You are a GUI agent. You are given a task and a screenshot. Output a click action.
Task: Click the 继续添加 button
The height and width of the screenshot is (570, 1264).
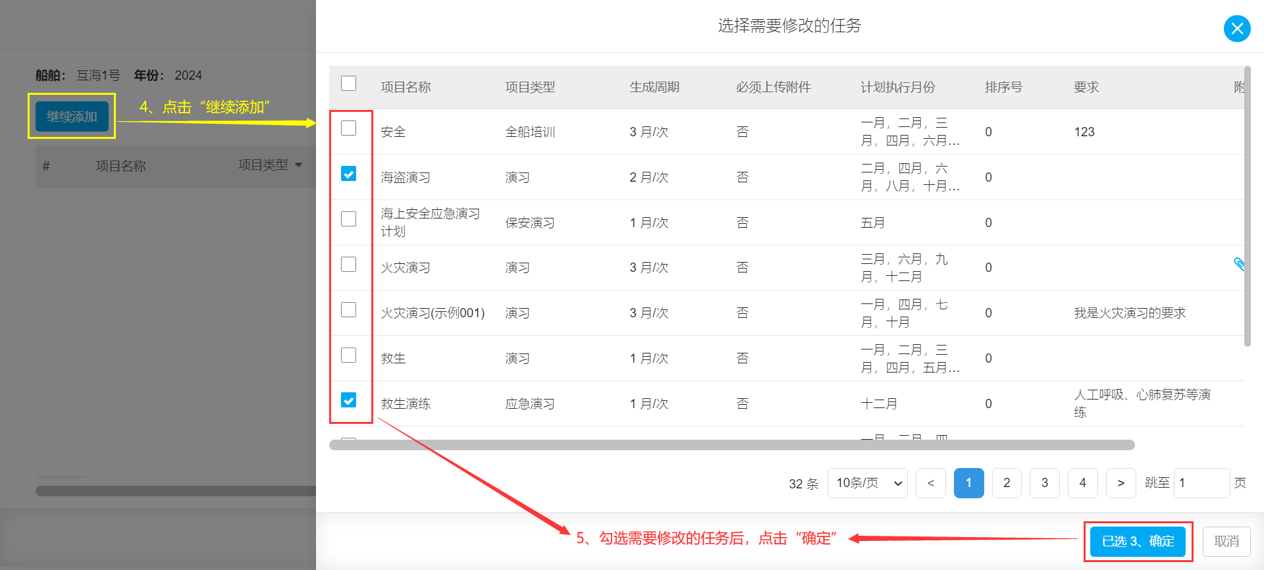[x=72, y=117]
